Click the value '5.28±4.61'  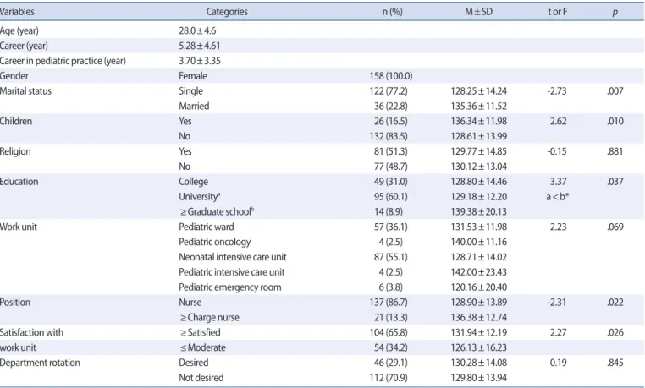[x=200, y=46]
